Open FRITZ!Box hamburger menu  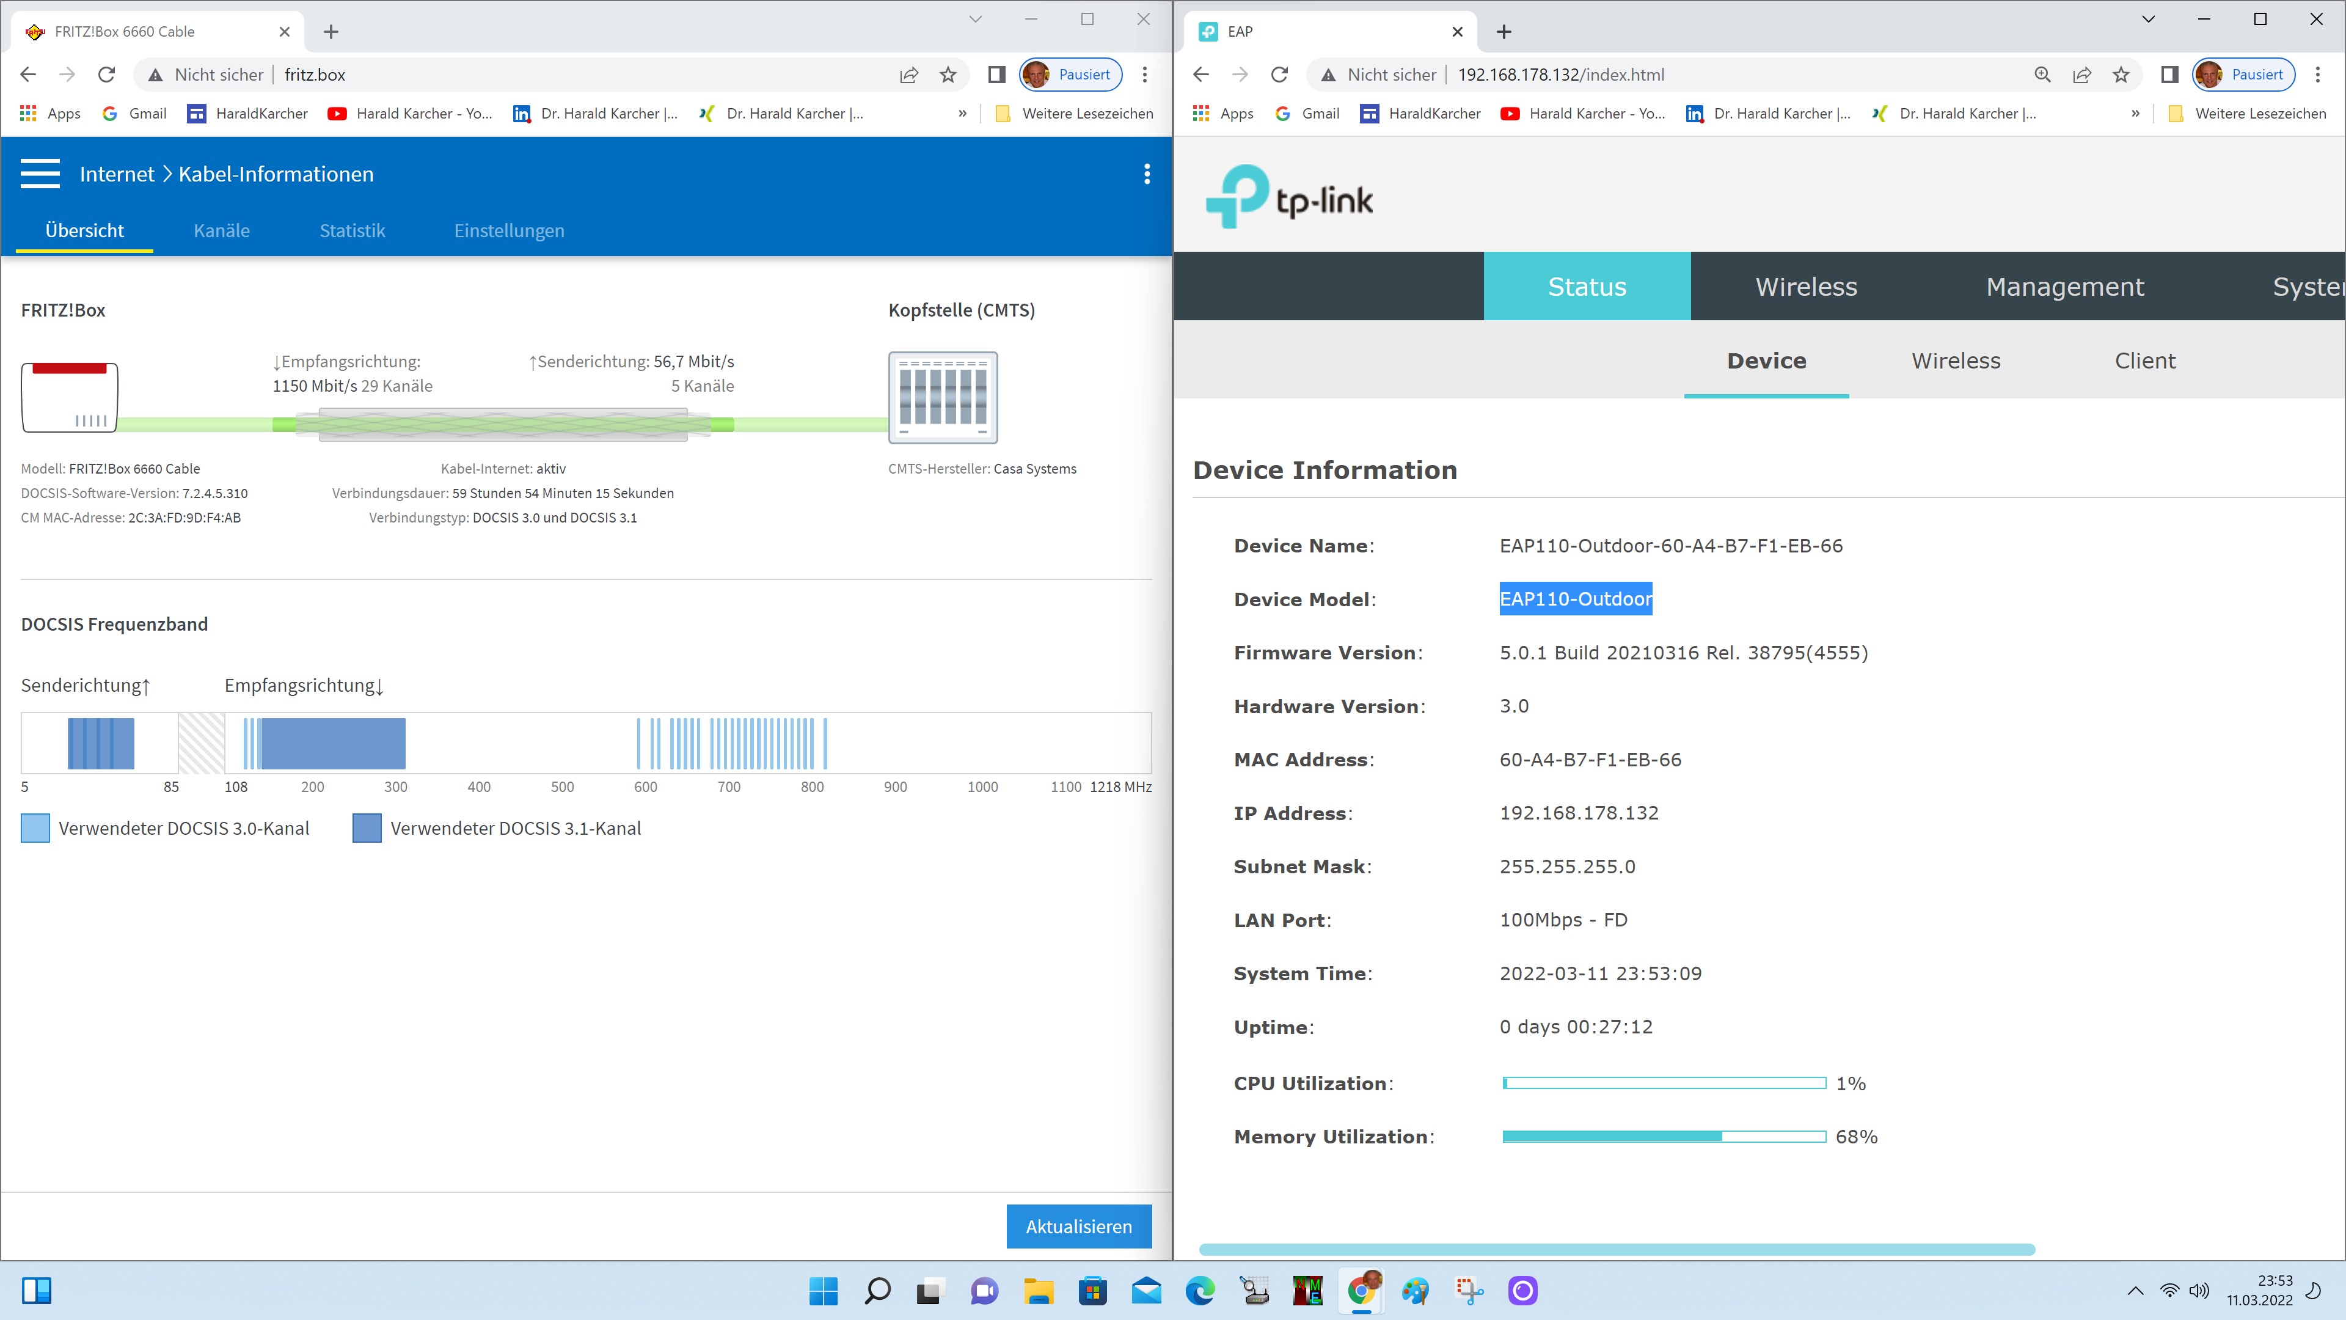point(40,174)
